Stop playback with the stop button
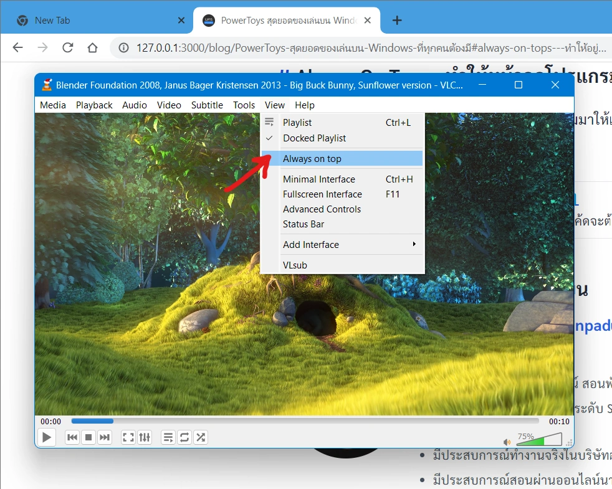Screen dimensions: 612x489 pos(88,437)
